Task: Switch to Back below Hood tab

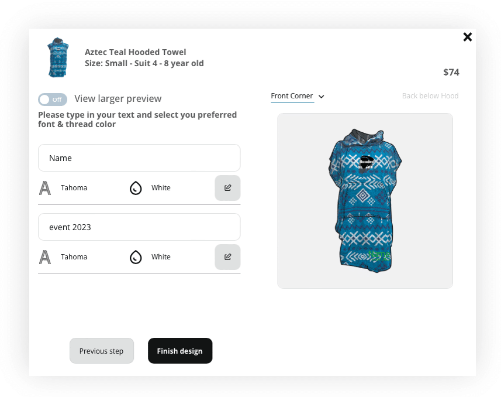Action: point(430,96)
